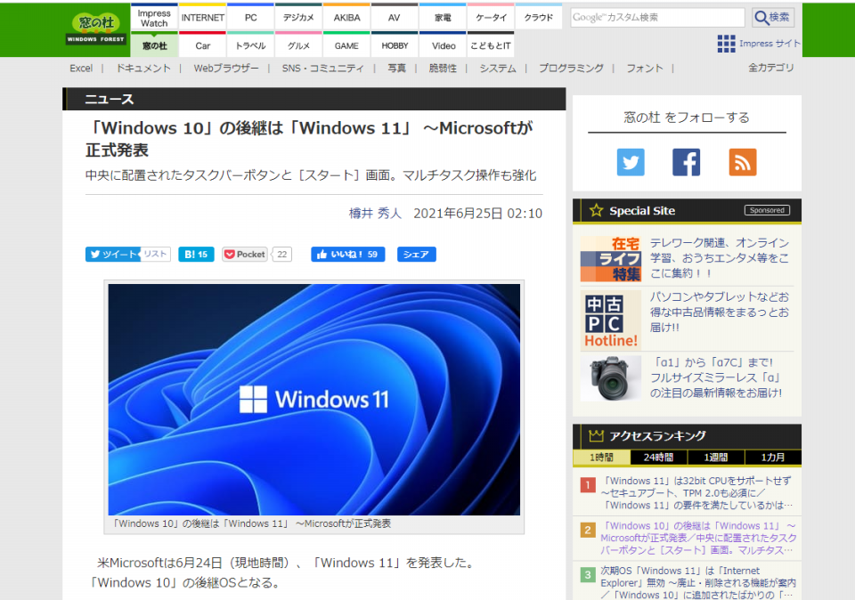Open the RSS feed icon
855x600 pixels.
(742, 162)
